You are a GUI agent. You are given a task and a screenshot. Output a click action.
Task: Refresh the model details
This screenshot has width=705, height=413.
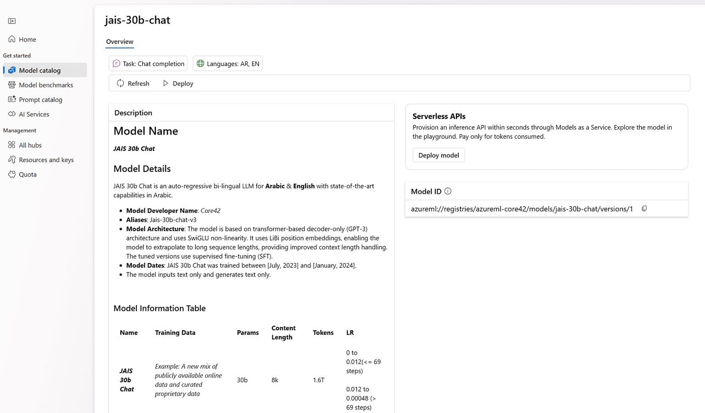pos(133,83)
